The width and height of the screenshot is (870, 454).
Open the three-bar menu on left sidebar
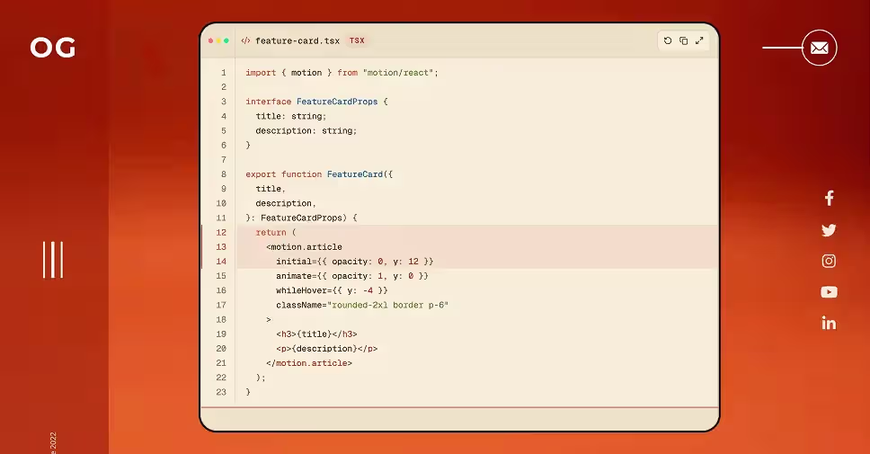tap(53, 260)
